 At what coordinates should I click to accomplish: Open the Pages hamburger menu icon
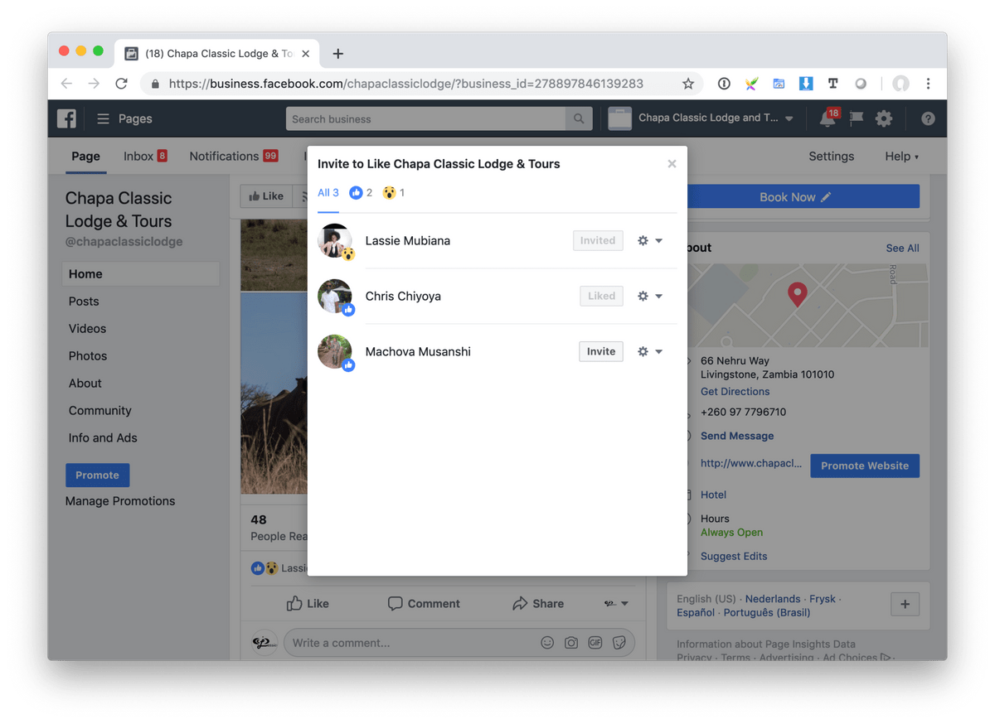[x=103, y=118]
